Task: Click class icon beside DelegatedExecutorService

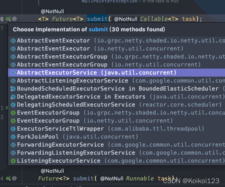Action: click(x=13, y=97)
